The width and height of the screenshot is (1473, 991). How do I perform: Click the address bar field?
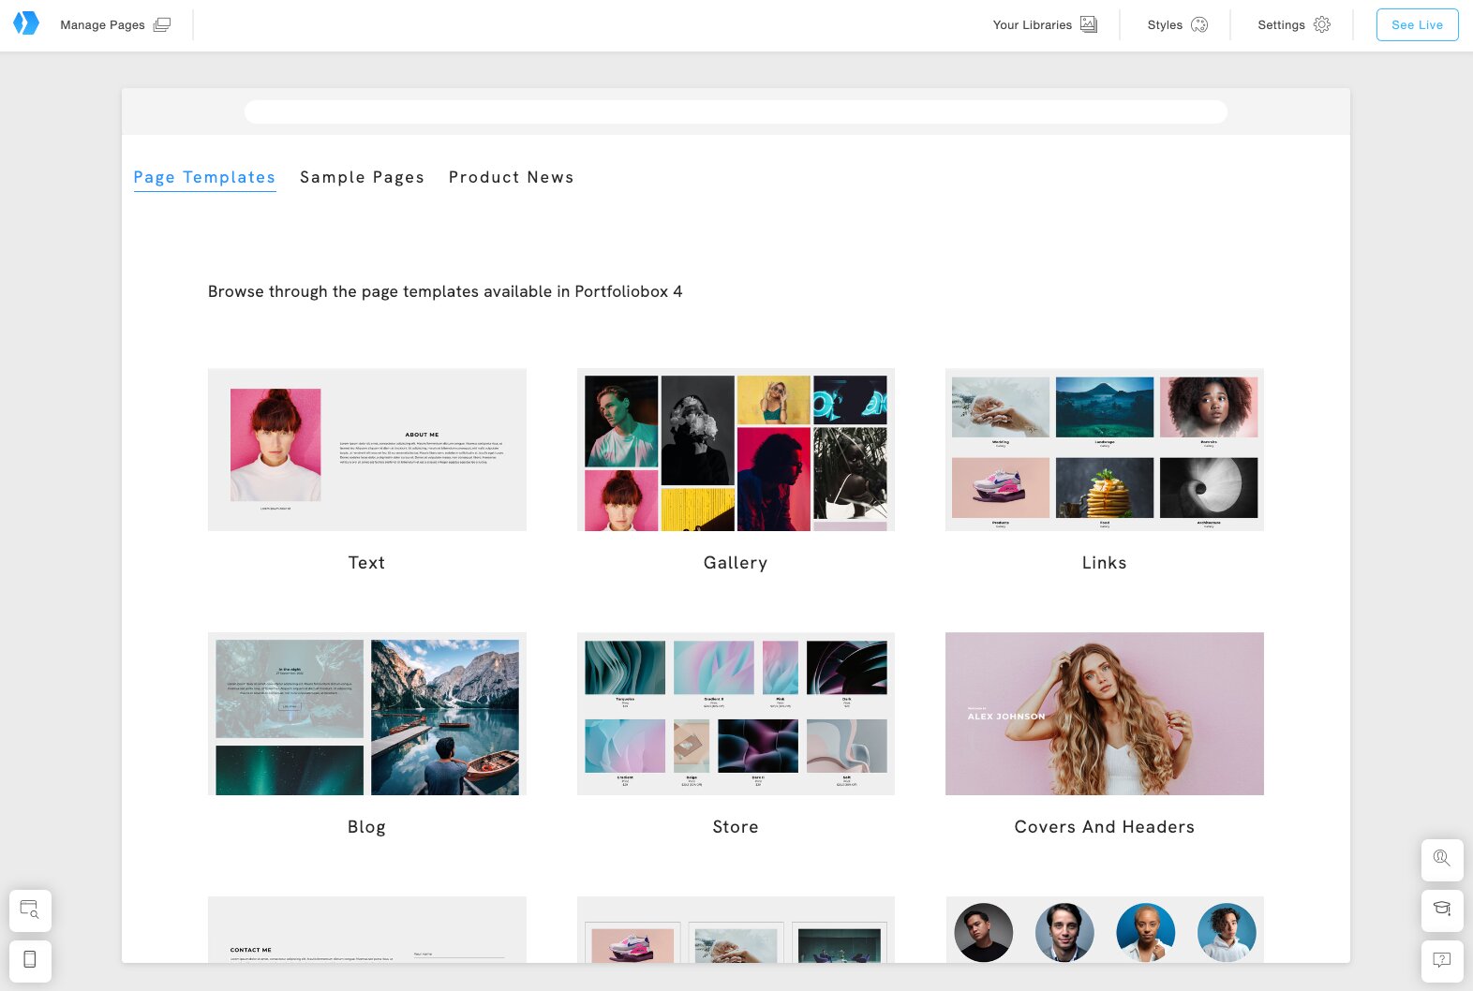click(736, 111)
